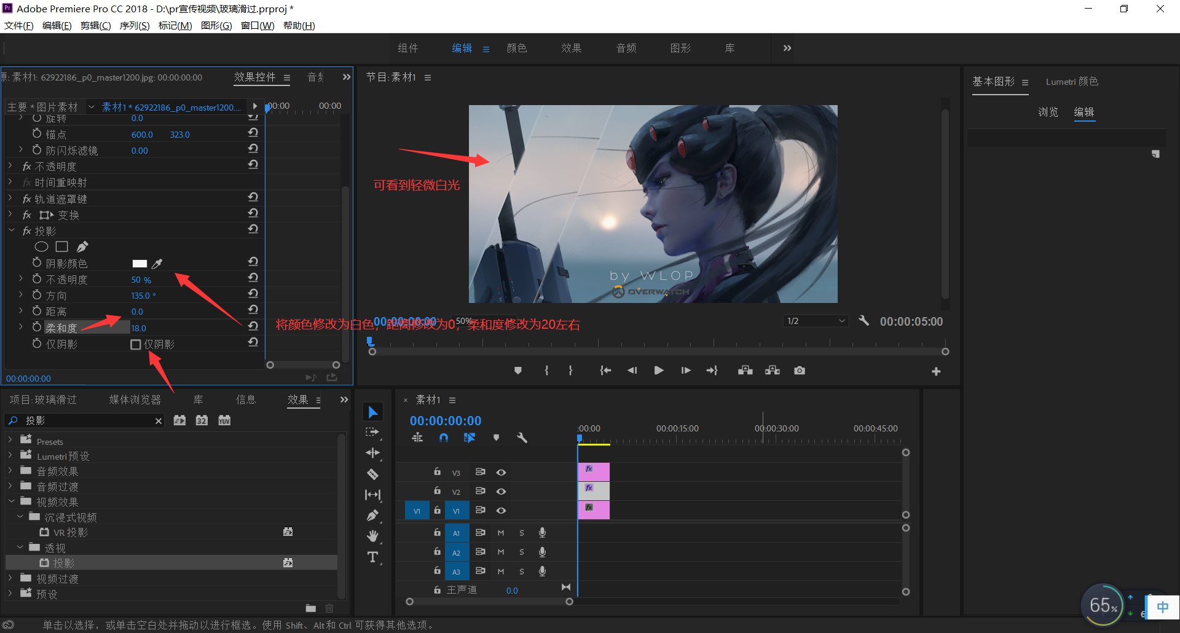Select the Hand tool
The height and width of the screenshot is (633, 1180).
point(372,536)
